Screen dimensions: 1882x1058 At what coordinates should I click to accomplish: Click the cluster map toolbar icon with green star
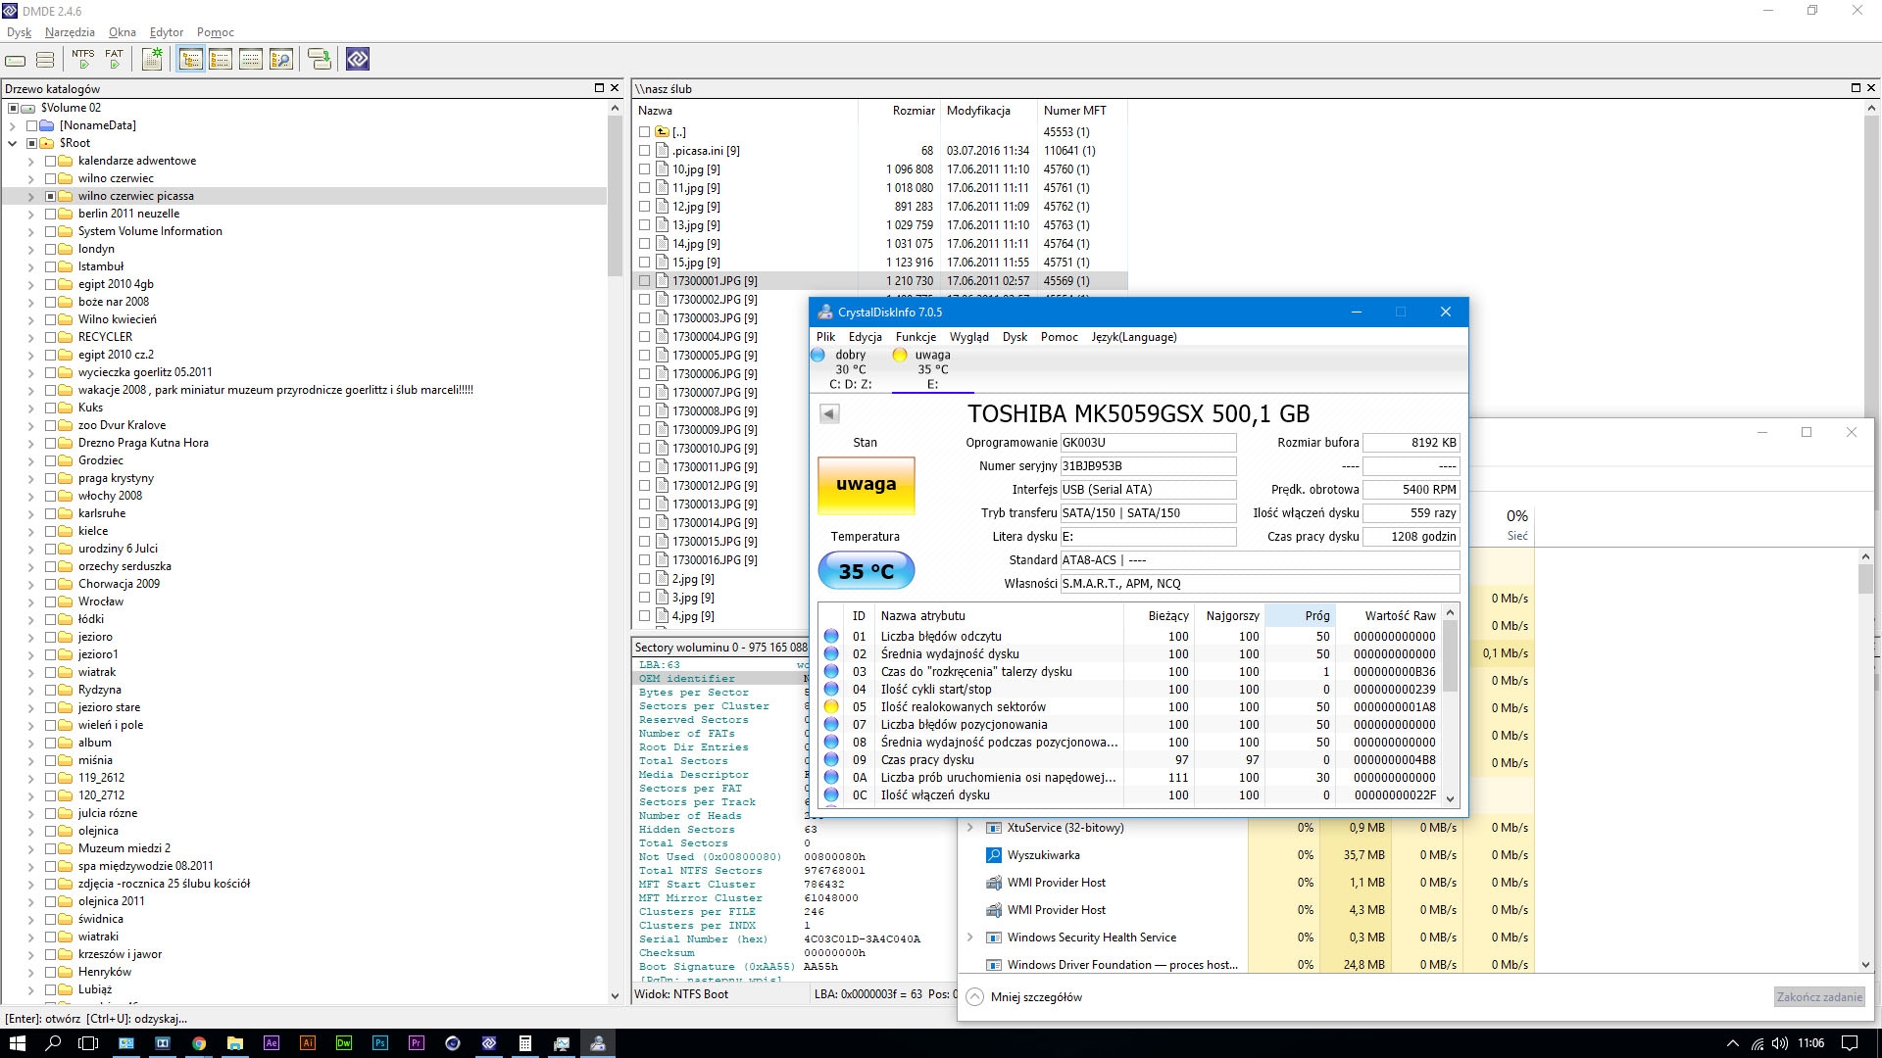(x=152, y=60)
